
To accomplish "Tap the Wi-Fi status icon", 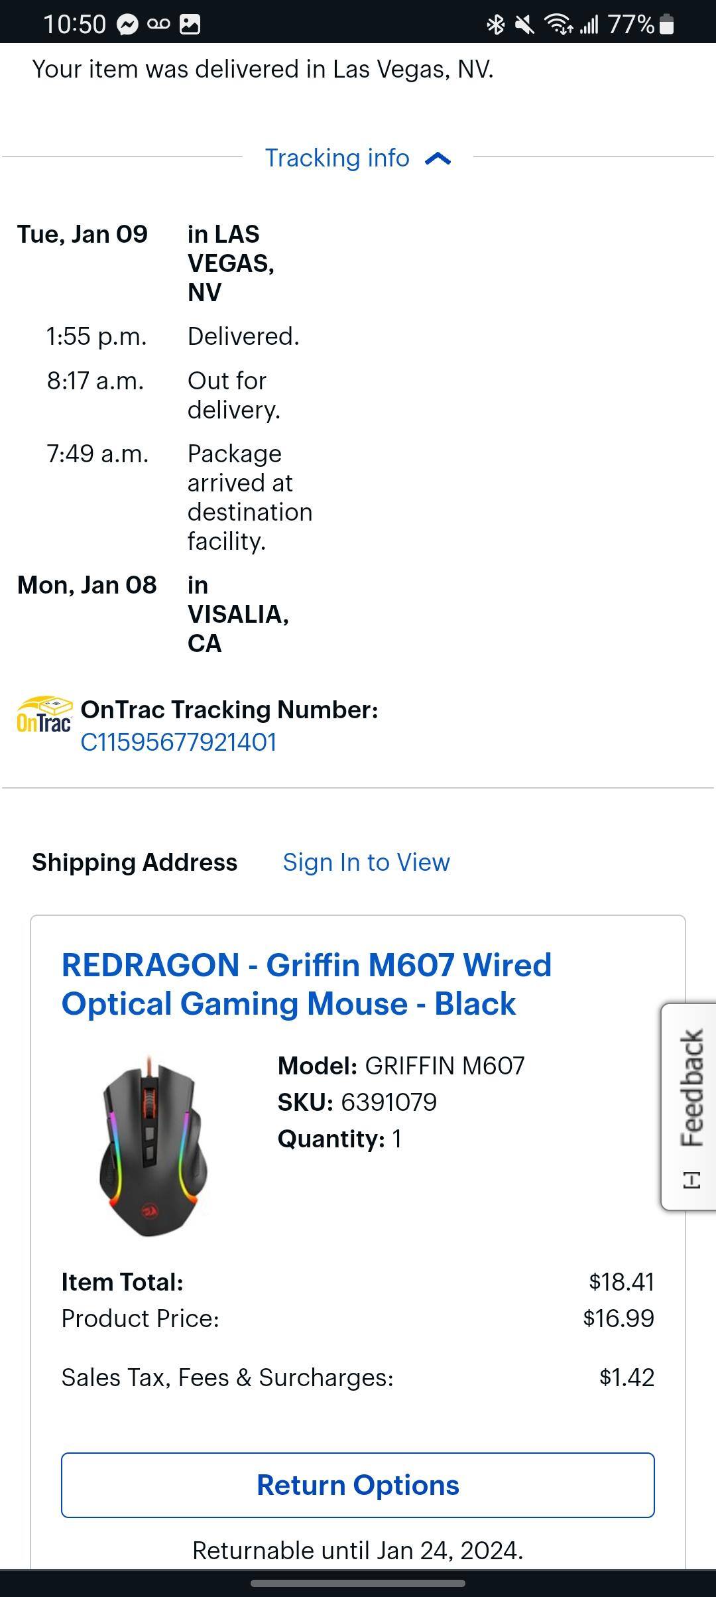I will point(558,25).
